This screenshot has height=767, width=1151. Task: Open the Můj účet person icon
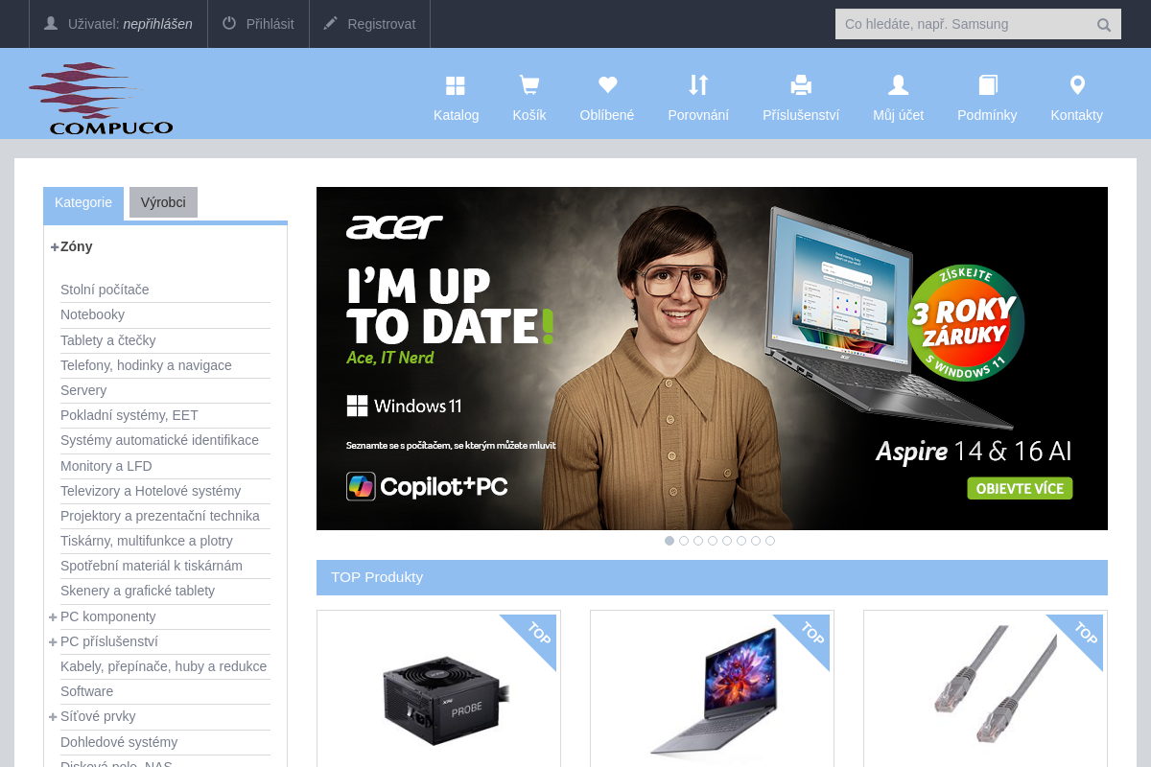pos(898,85)
